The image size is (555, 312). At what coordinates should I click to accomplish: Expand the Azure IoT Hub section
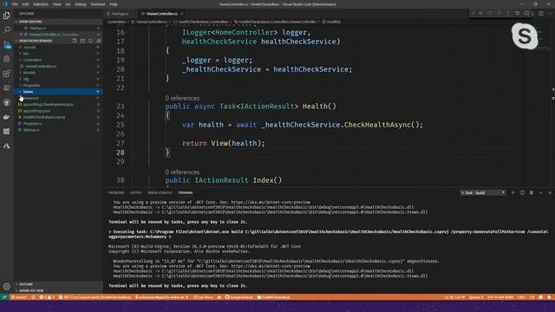58,290
